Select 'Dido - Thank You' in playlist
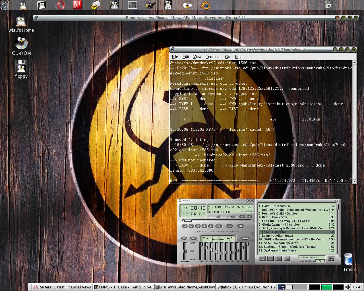This screenshot has height=291, width=364. coord(296,217)
